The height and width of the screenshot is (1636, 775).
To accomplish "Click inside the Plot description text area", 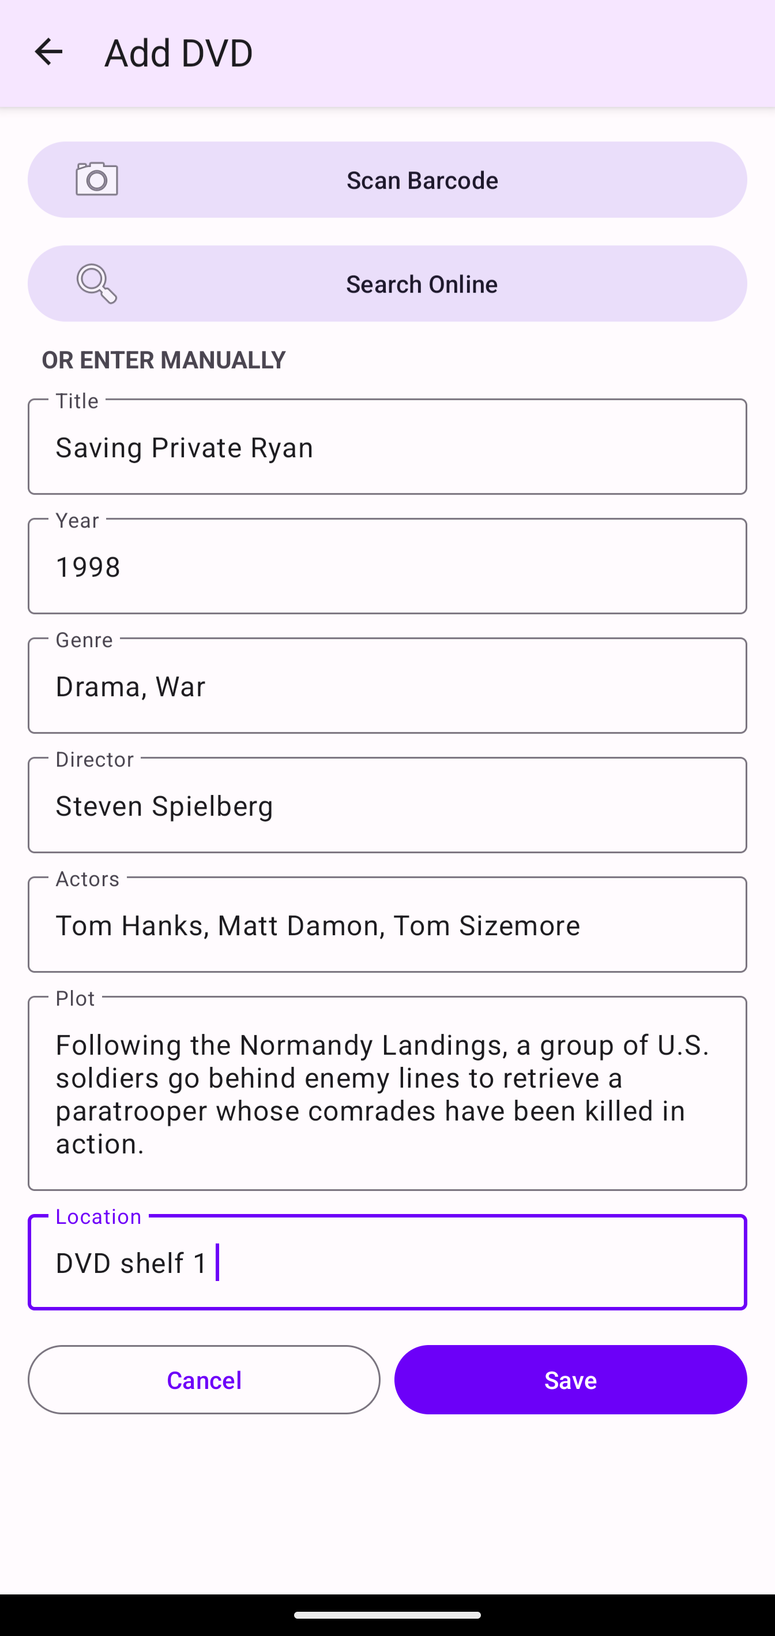I will (387, 1093).
